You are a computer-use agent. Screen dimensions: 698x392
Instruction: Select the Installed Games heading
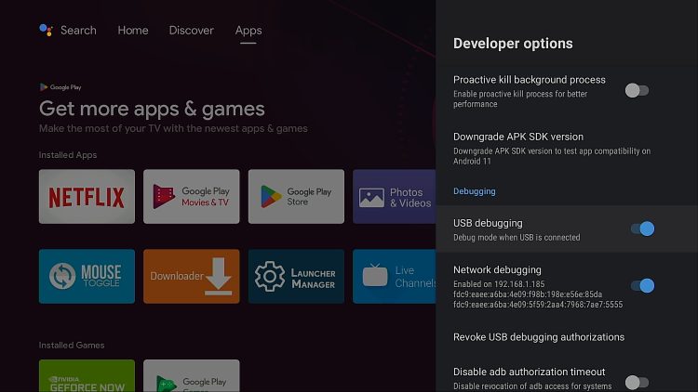coord(72,346)
